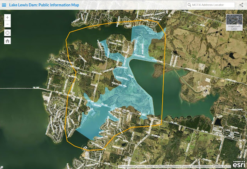The width and height of the screenshot is (247, 169).
Task: Click the share icon
Action: tap(241, 5)
